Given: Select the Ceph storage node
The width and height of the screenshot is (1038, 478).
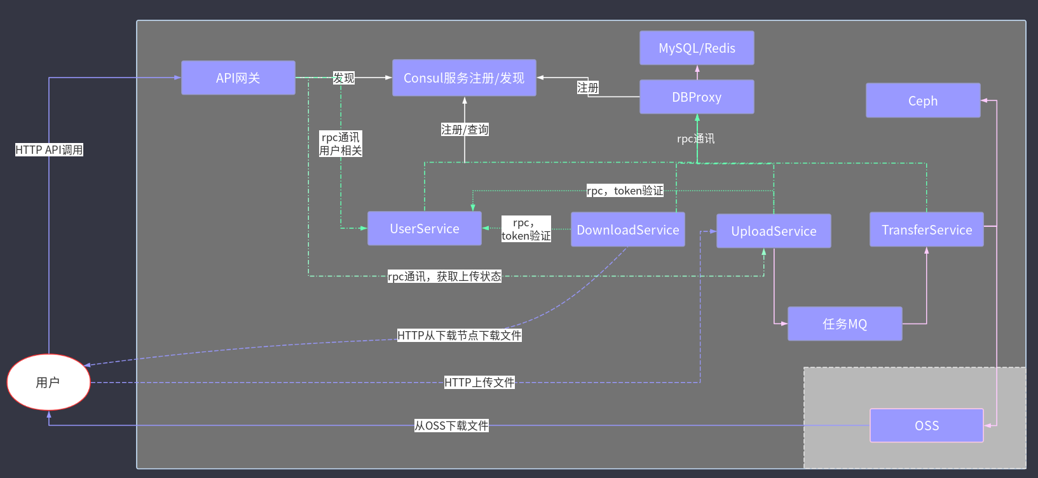Looking at the screenshot, I should (x=923, y=100).
